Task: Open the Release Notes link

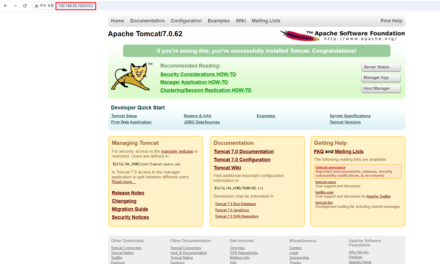Action: click(x=128, y=193)
